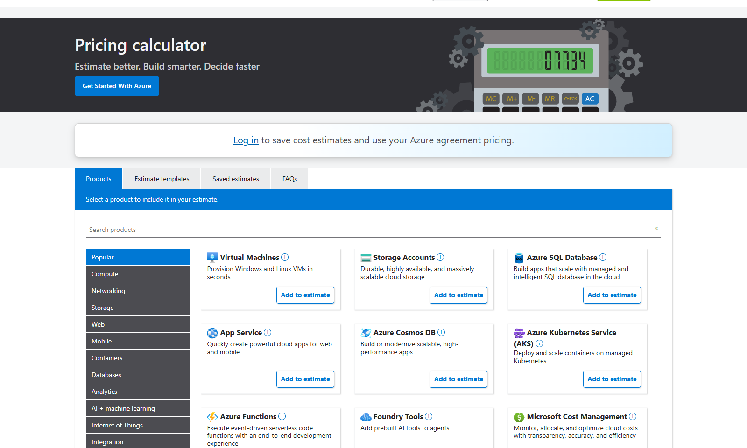Click the Foundry Tools cloud icon
The image size is (747, 448).
click(366, 417)
